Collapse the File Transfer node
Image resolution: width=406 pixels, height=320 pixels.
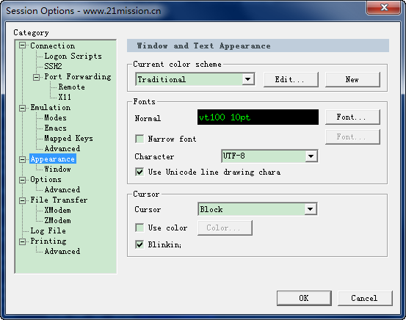[23, 200]
